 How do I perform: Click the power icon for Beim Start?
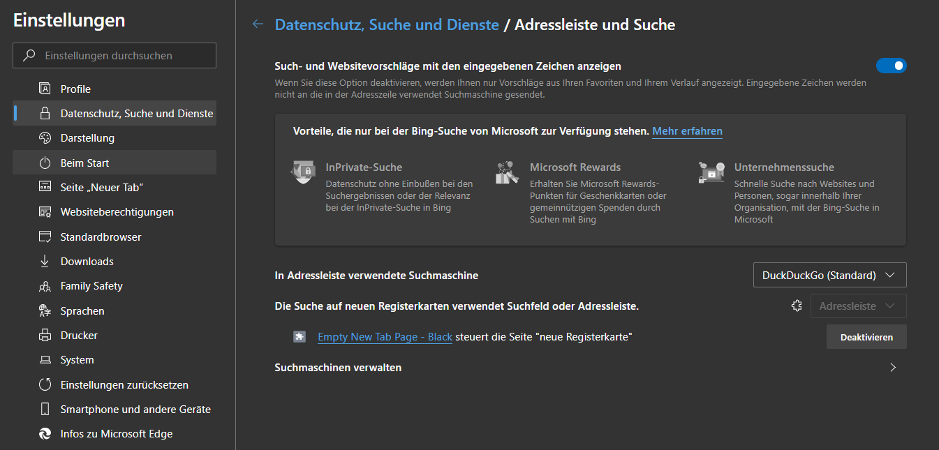45,163
